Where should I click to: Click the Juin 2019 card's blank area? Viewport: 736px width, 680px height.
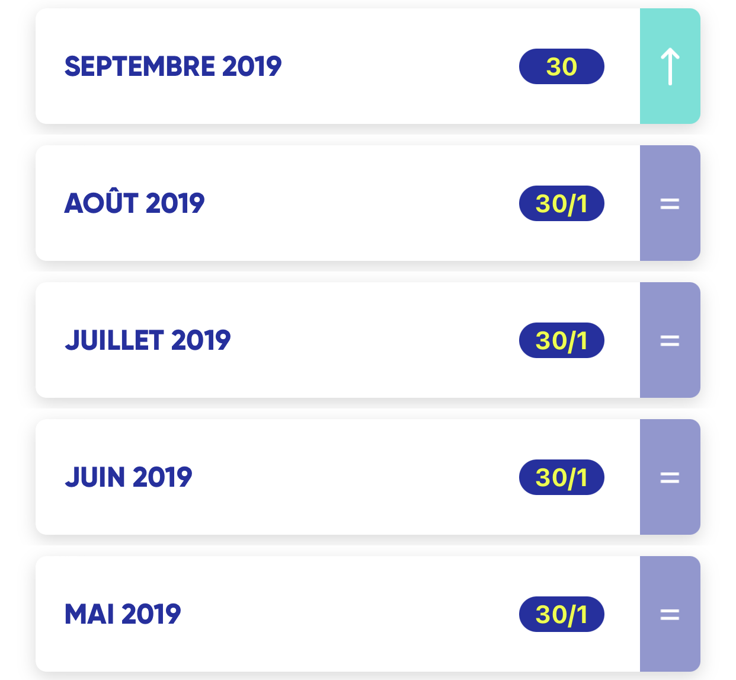[x=356, y=477]
